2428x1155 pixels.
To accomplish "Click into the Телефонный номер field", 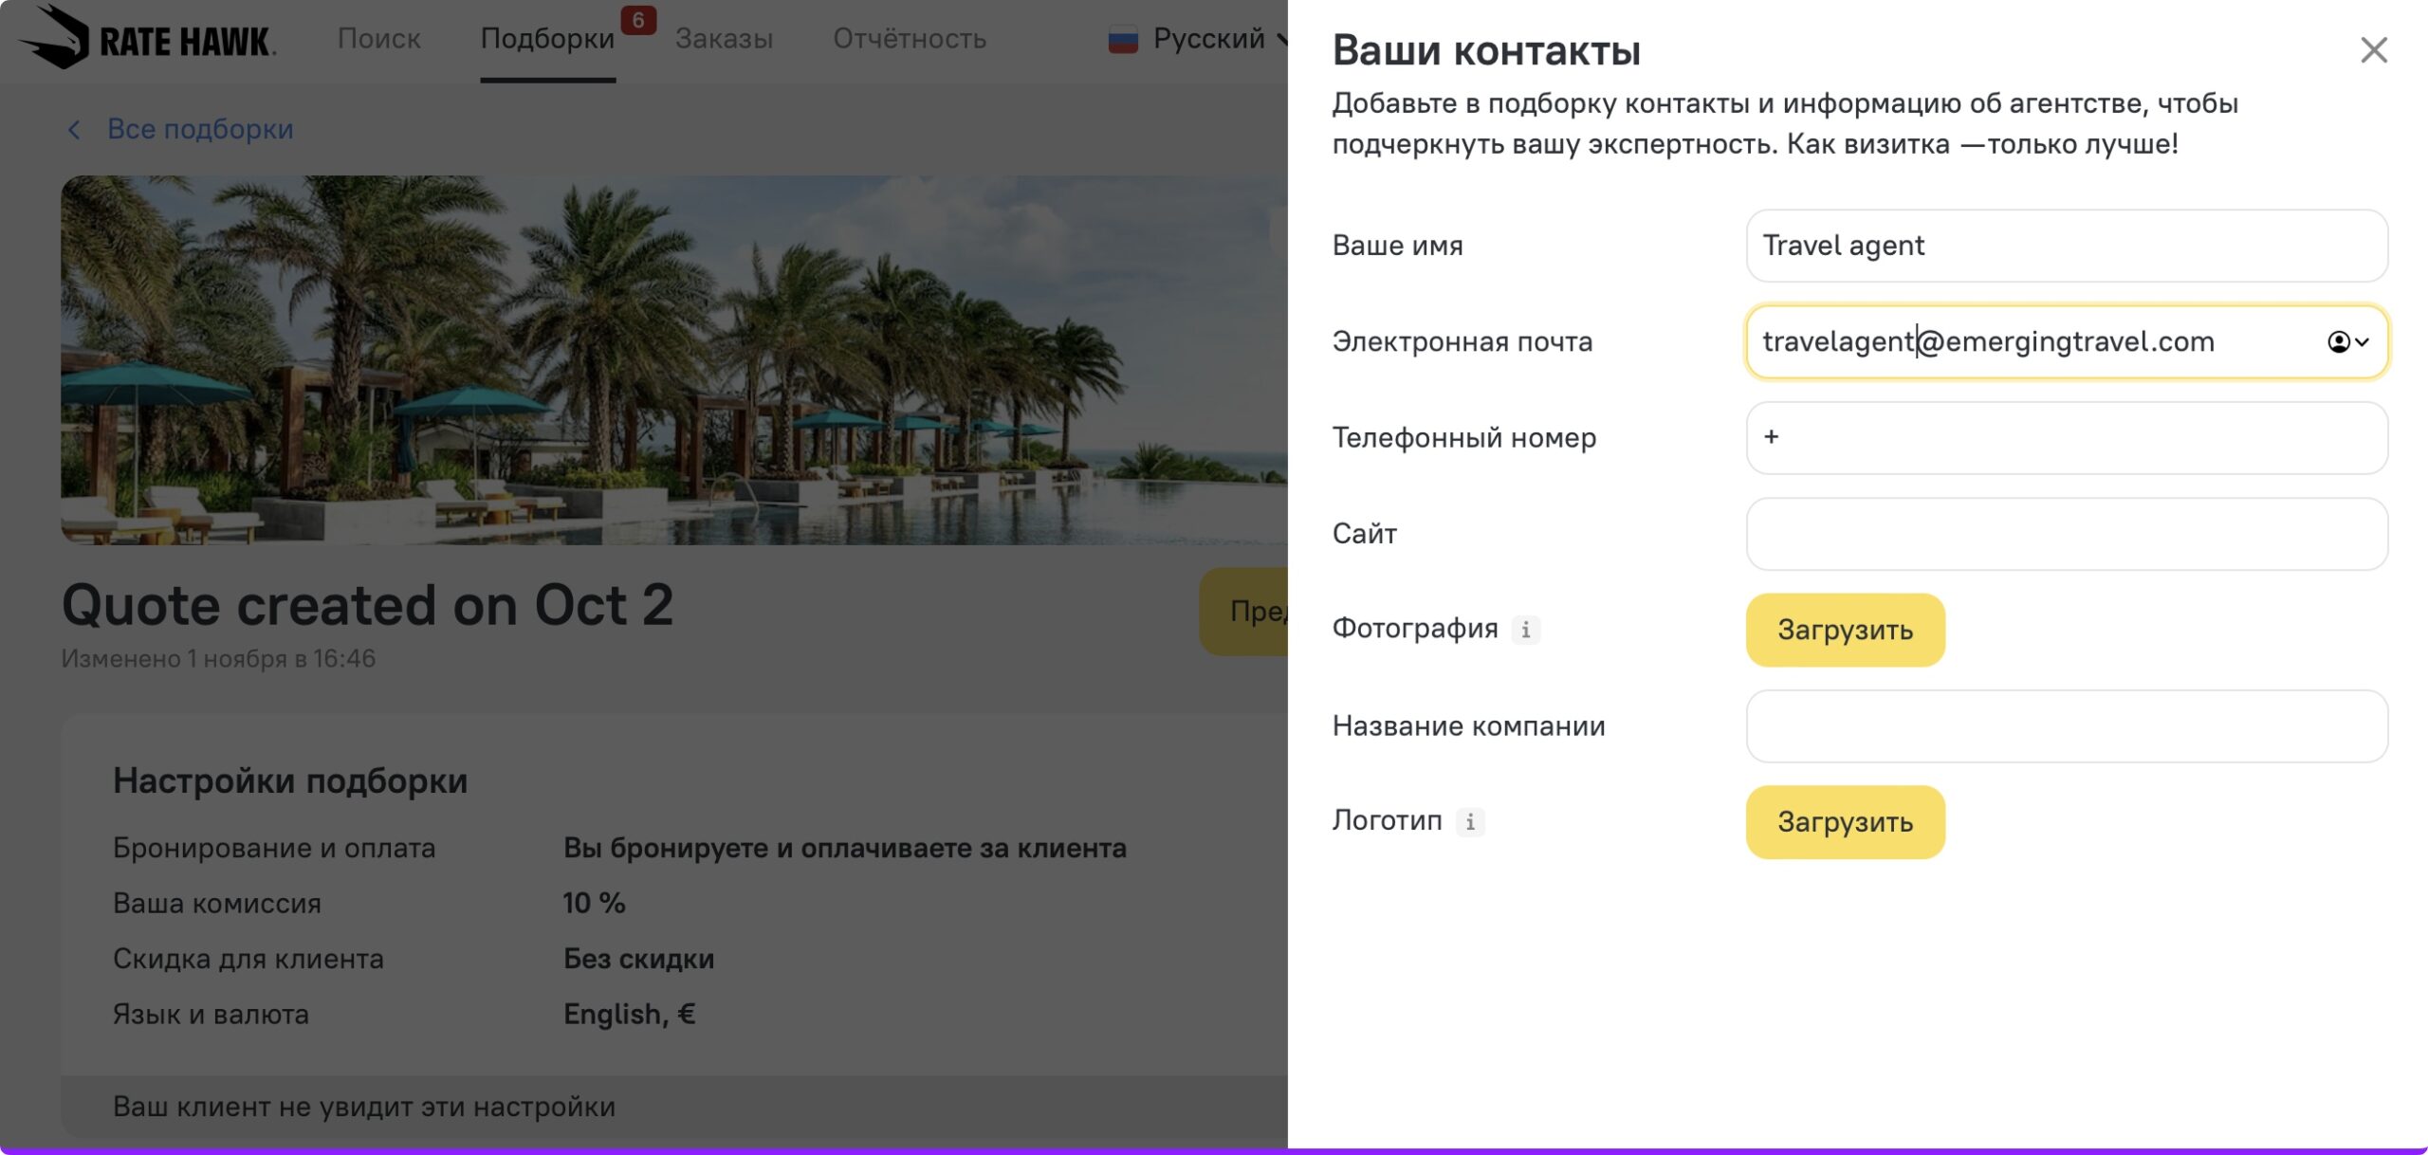I will [2066, 438].
